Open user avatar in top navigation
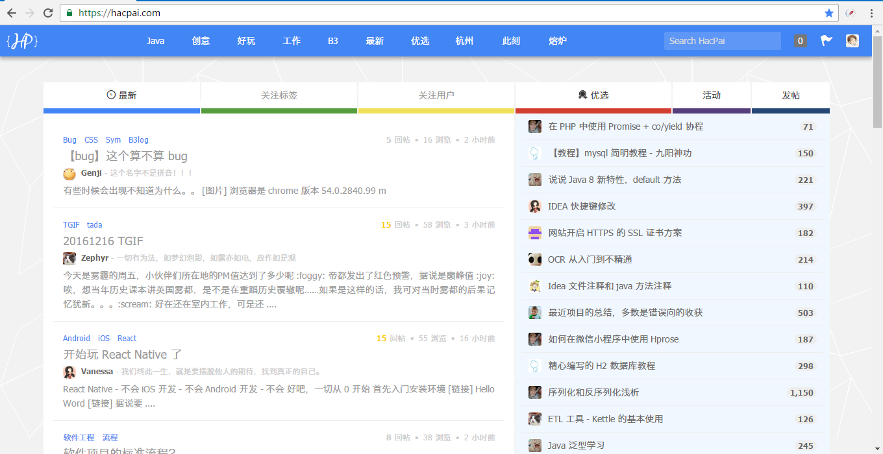This screenshot has height=454, width=883. [852, 41]
